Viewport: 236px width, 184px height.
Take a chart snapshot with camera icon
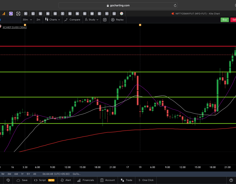[x=105, y=20]
